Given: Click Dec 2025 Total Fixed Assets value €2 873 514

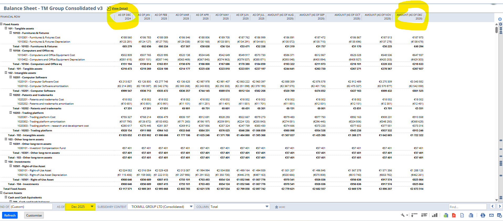Looking at the screenshot, I should 417,189.
